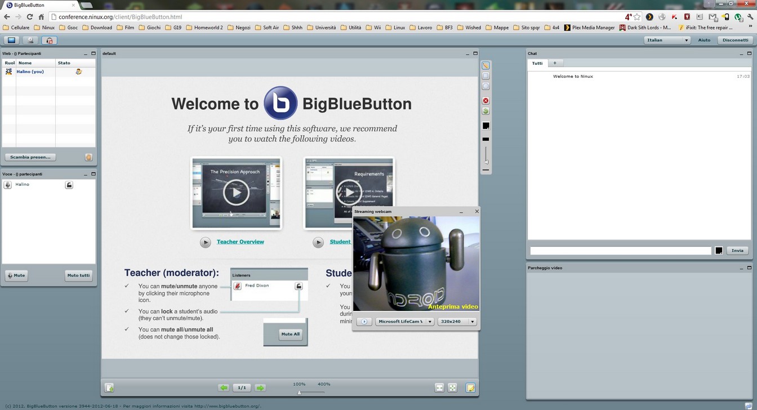757x410 pixels.
Task: Open the black whiteboard color picker
Action: (486, 126)
